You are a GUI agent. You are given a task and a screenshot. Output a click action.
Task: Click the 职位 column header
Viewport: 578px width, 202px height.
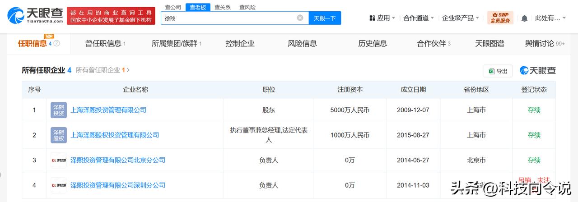(x=269, y=90)
